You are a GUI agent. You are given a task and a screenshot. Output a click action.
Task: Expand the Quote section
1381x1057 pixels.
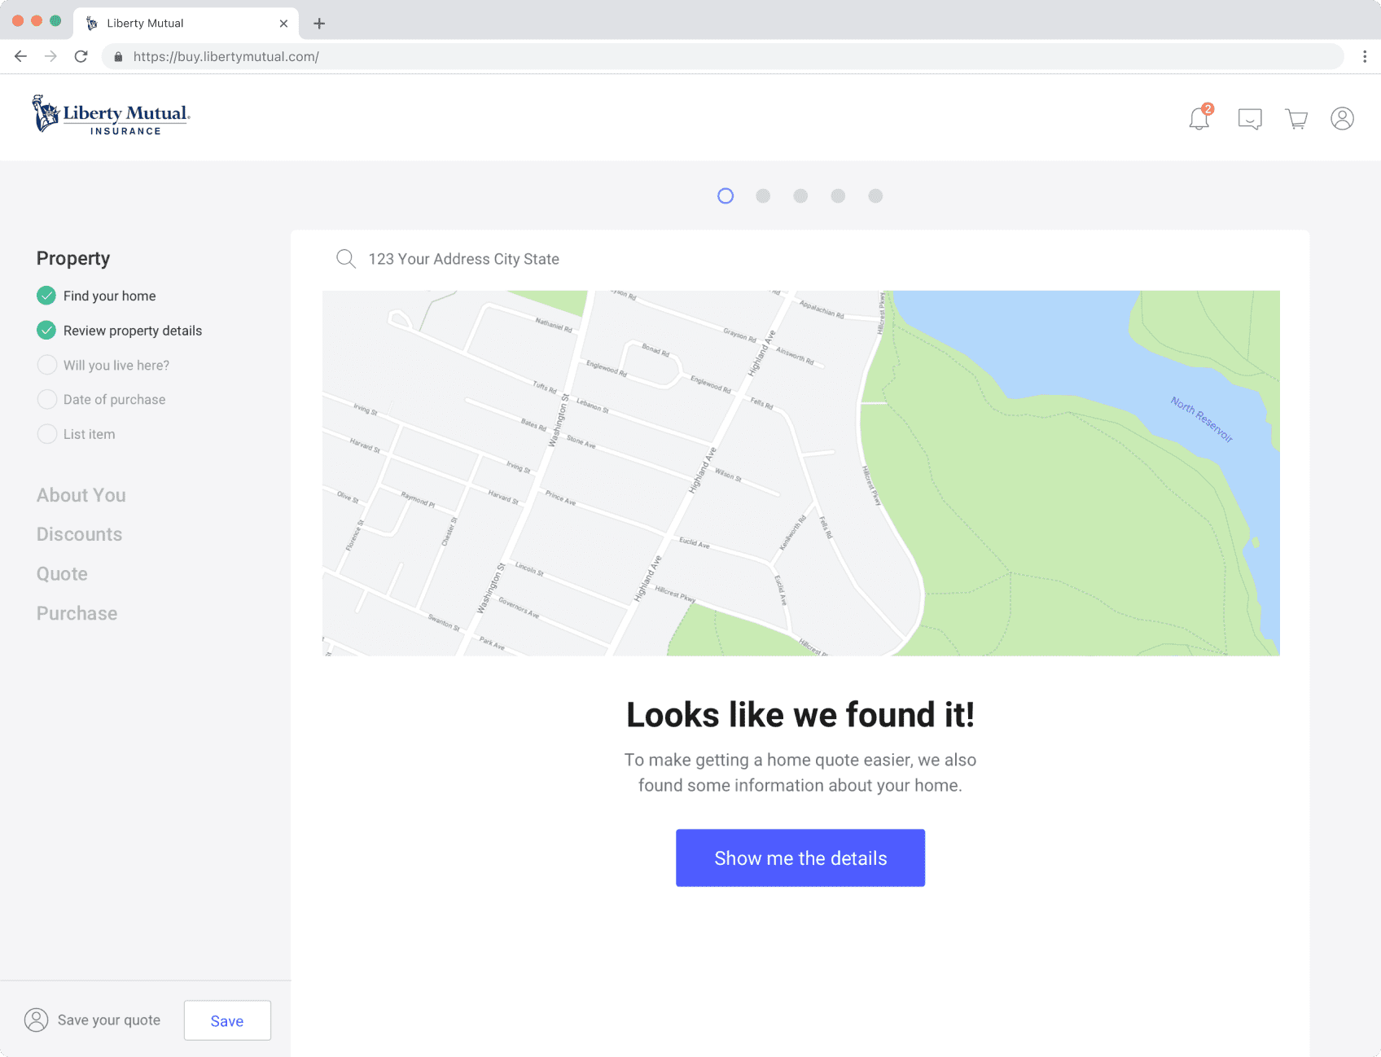[x=62, y=574]
